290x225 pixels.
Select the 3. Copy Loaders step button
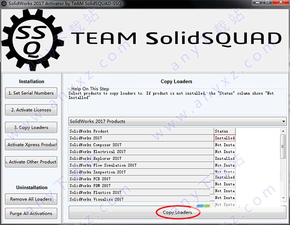click(31, 128)
